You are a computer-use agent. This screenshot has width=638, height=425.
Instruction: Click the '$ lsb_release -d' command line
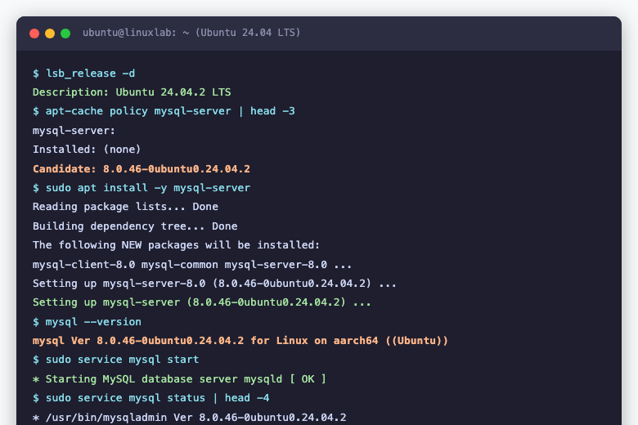point(83,74)
